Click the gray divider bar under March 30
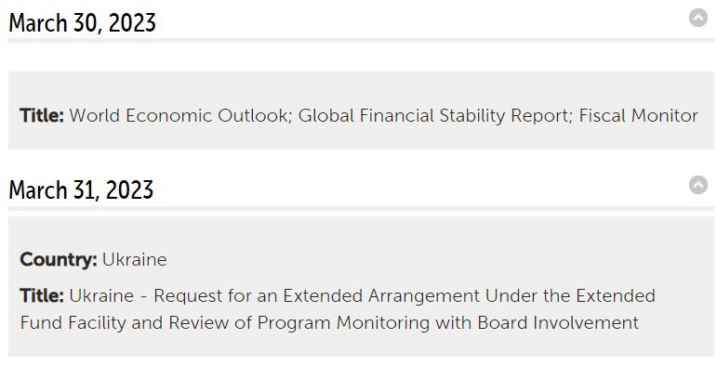 (361, 40)
